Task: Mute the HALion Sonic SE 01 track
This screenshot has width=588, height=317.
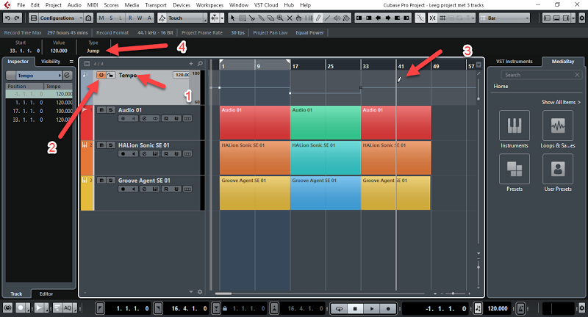Action: (x=101, y=145)
